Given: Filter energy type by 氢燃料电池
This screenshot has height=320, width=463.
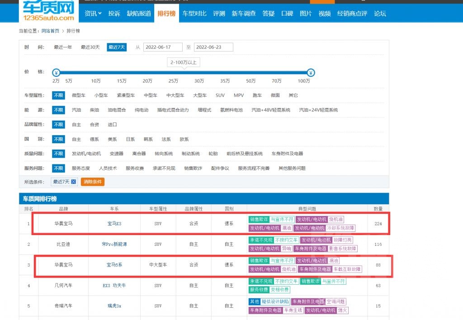Looking at the screenshot, I should coord(231,110).
